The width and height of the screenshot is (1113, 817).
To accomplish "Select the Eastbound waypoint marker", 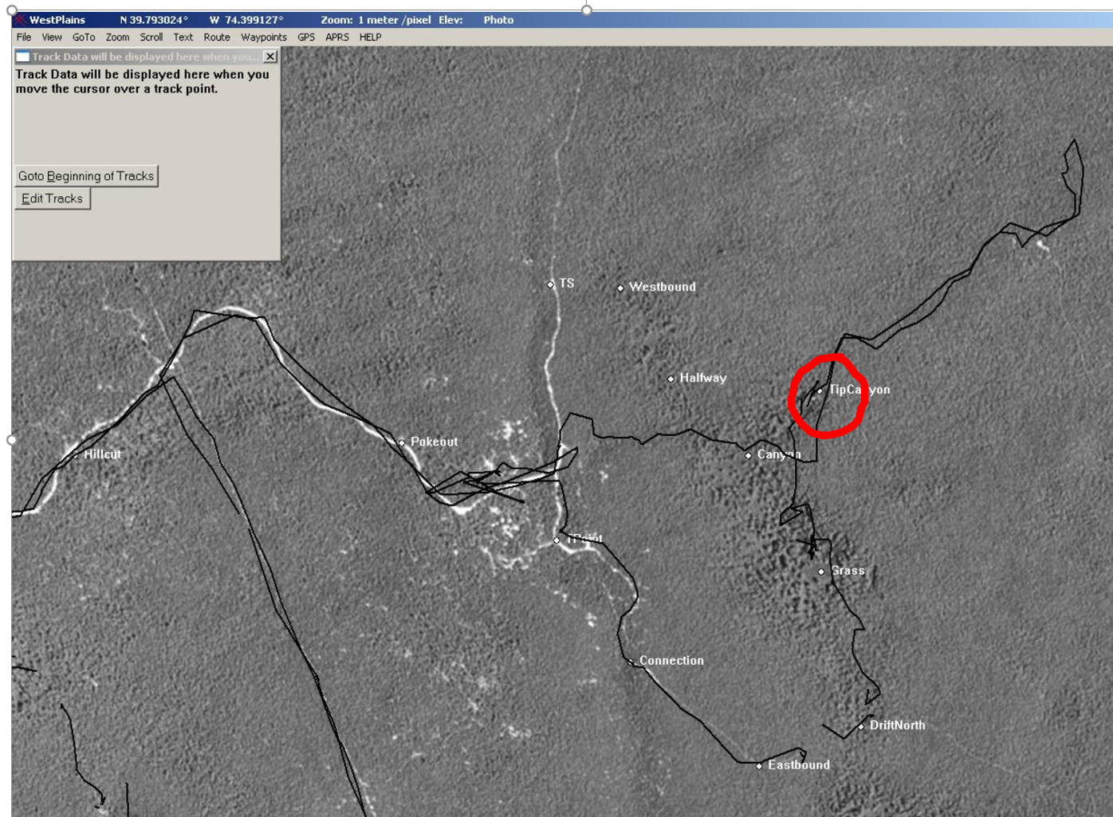I will coord(759,766).
